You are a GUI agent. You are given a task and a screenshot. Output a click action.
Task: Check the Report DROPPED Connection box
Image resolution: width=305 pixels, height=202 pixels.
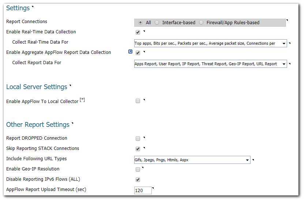click(x=138, y=139)
